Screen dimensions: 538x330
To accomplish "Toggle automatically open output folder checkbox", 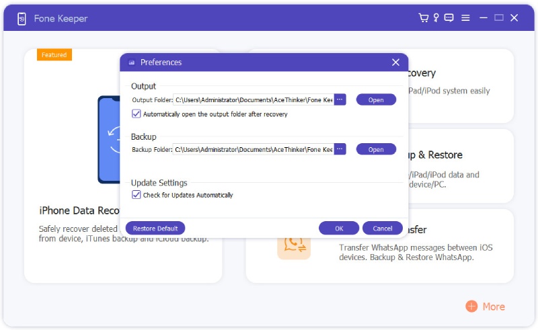I will 137,114.
